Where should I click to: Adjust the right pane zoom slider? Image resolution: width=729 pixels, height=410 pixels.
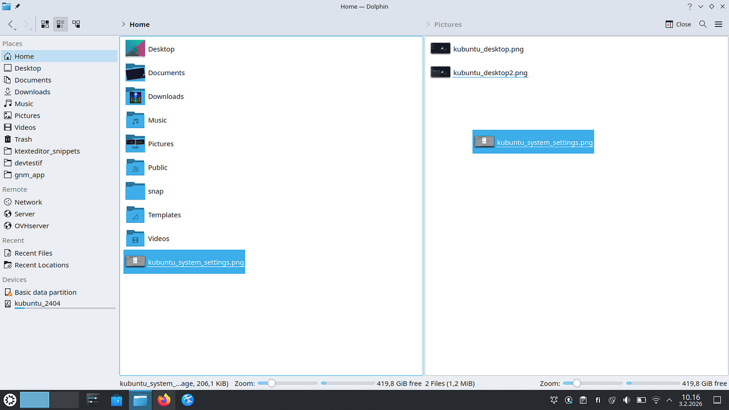point(578,383)
